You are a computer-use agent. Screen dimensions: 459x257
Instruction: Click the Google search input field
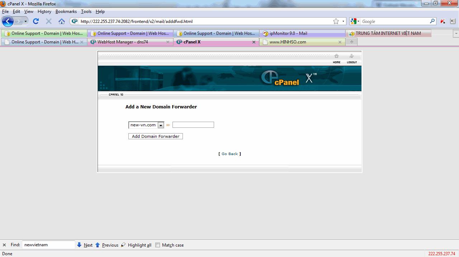[x=394, y=21]
